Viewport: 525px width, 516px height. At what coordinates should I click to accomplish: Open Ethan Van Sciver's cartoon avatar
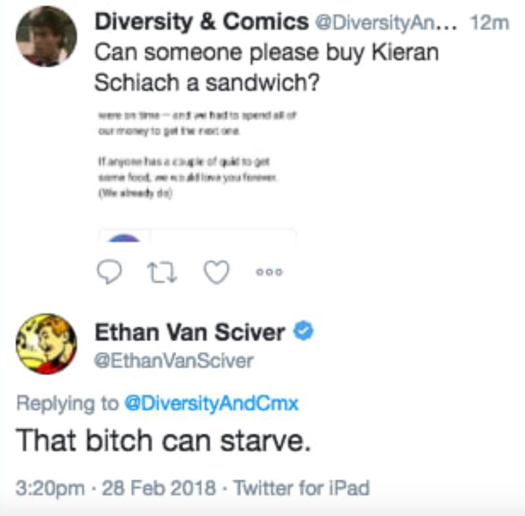(x=46, y=344)
